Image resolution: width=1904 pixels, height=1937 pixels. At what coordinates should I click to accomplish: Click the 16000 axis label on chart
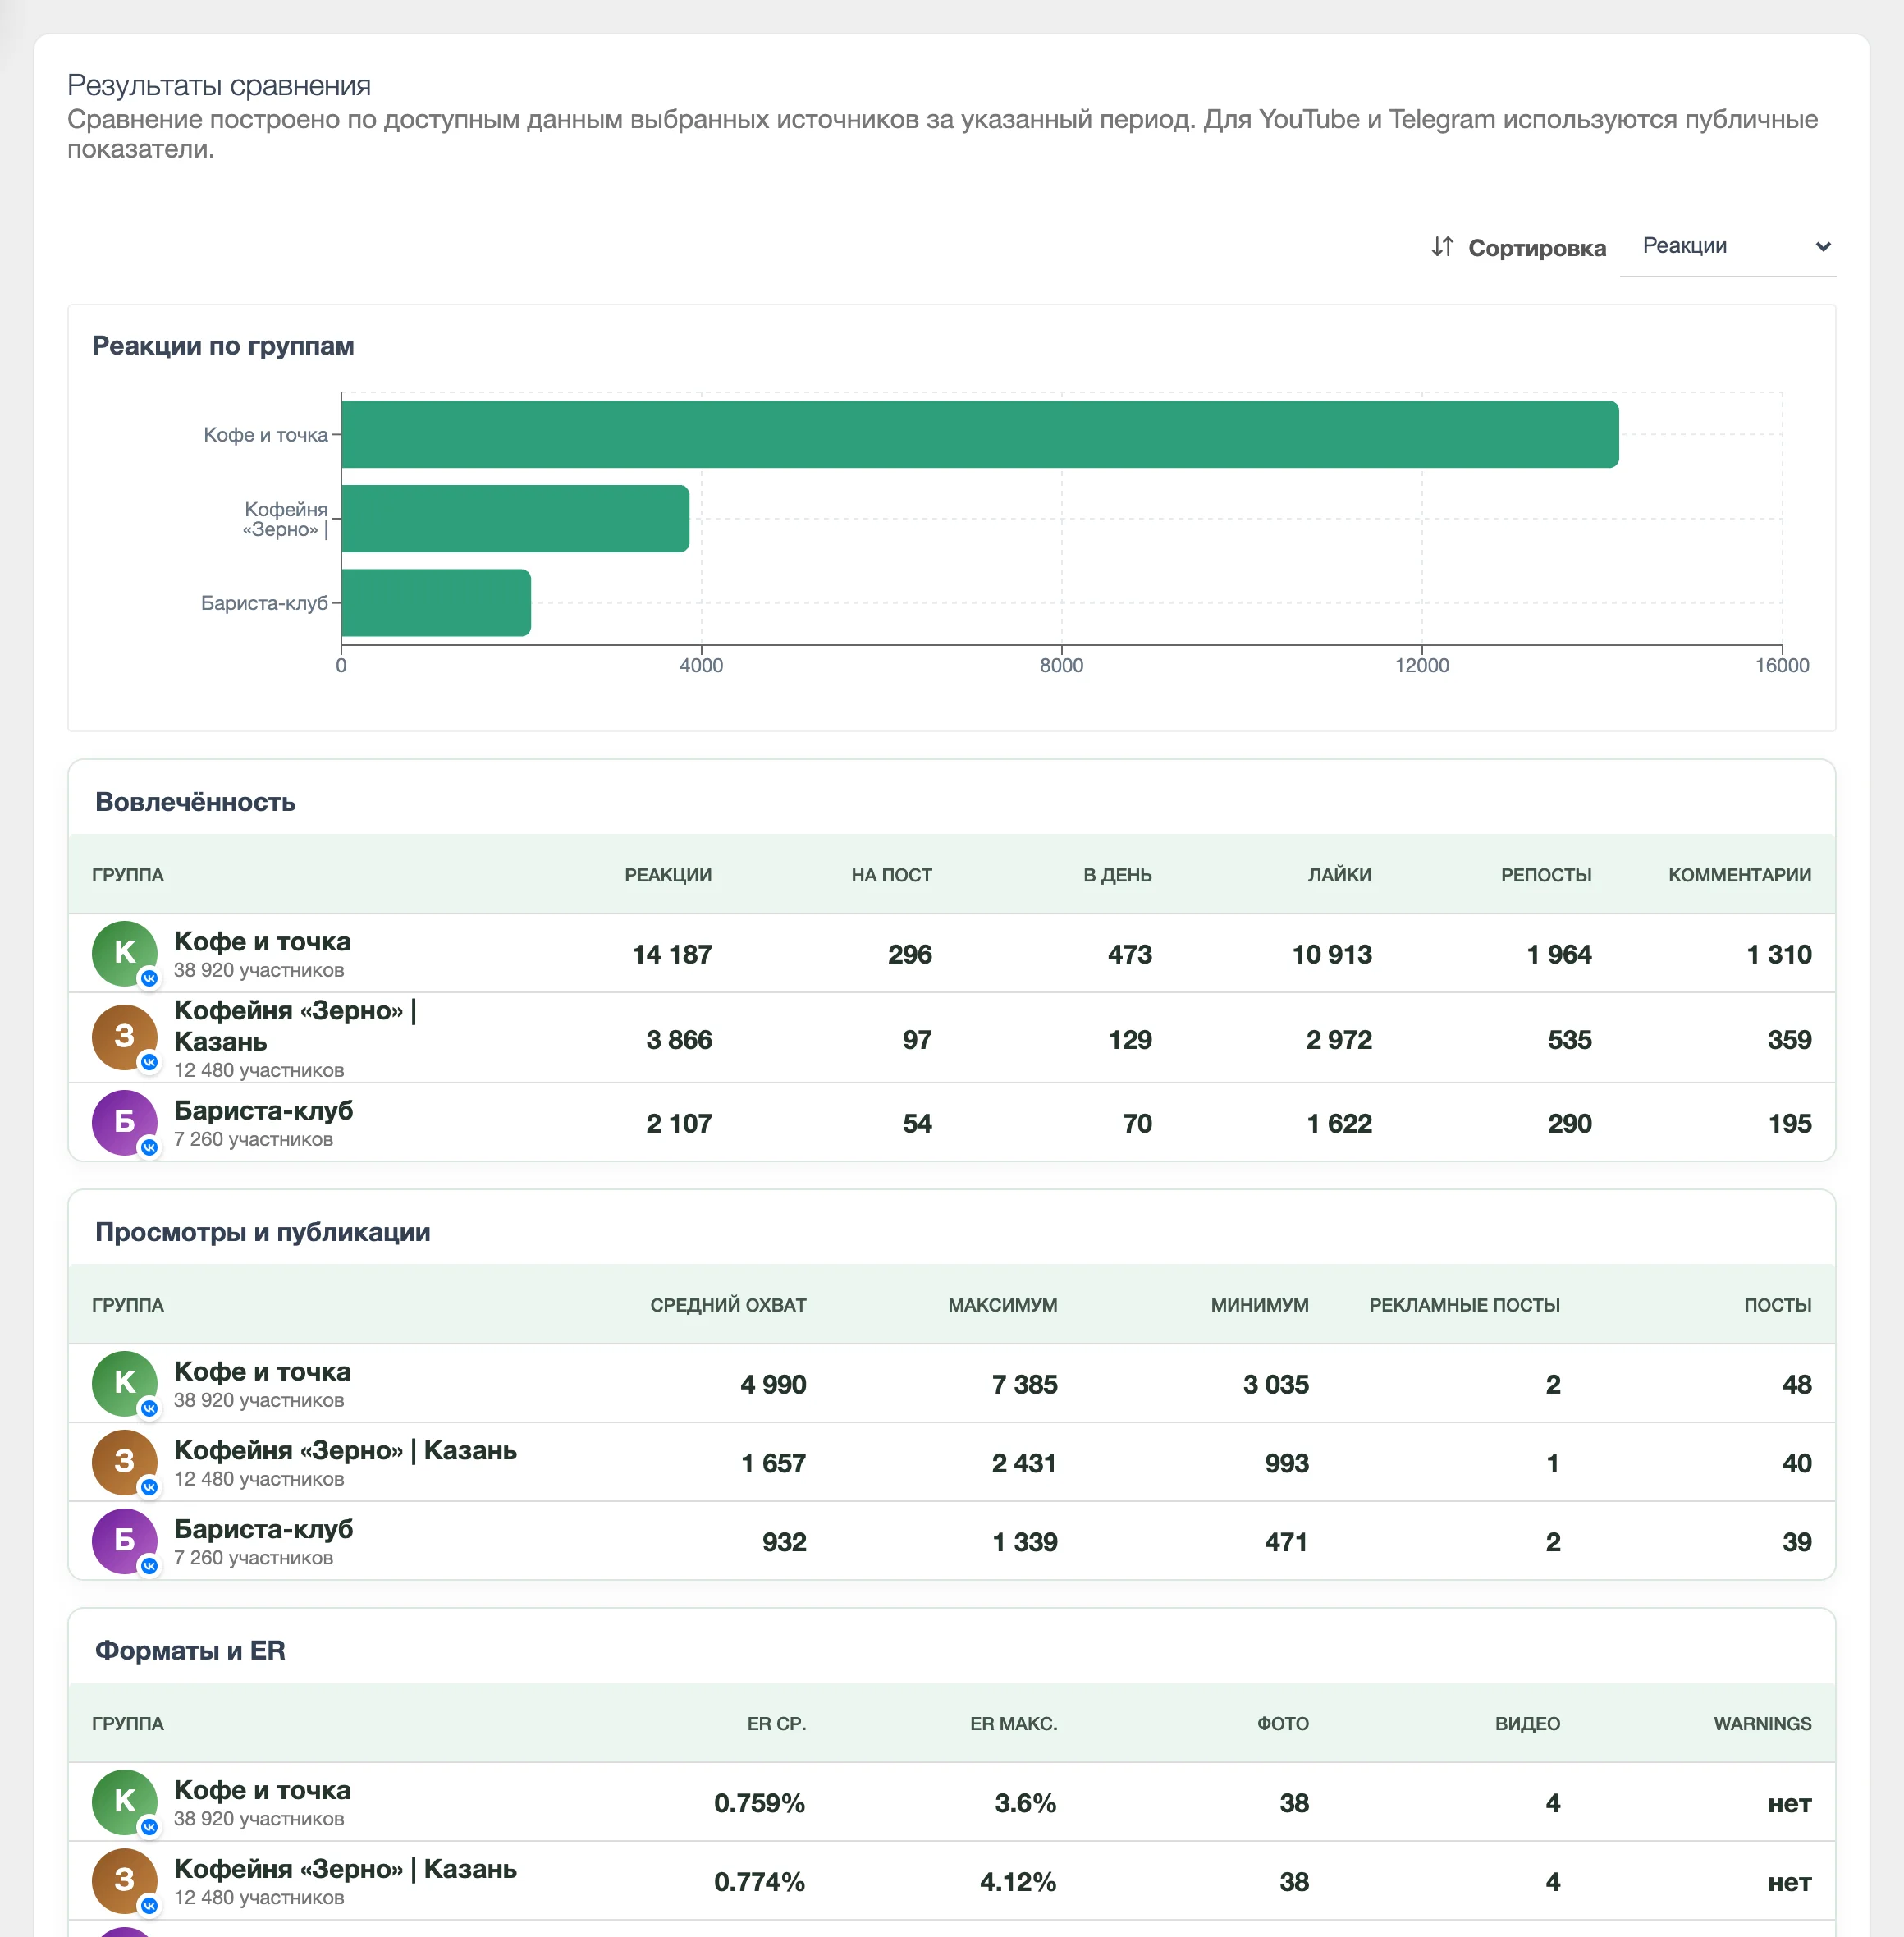1782,665
